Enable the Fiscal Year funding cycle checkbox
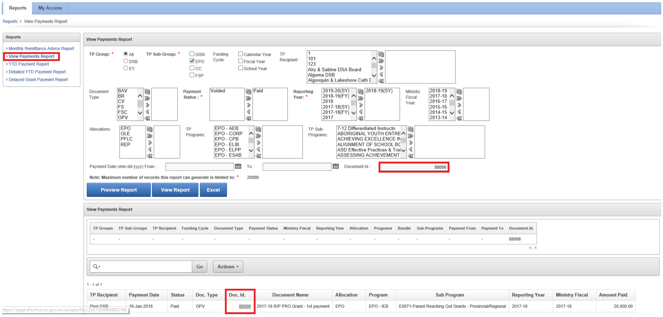663x317 pixels. tap(241, 61)
